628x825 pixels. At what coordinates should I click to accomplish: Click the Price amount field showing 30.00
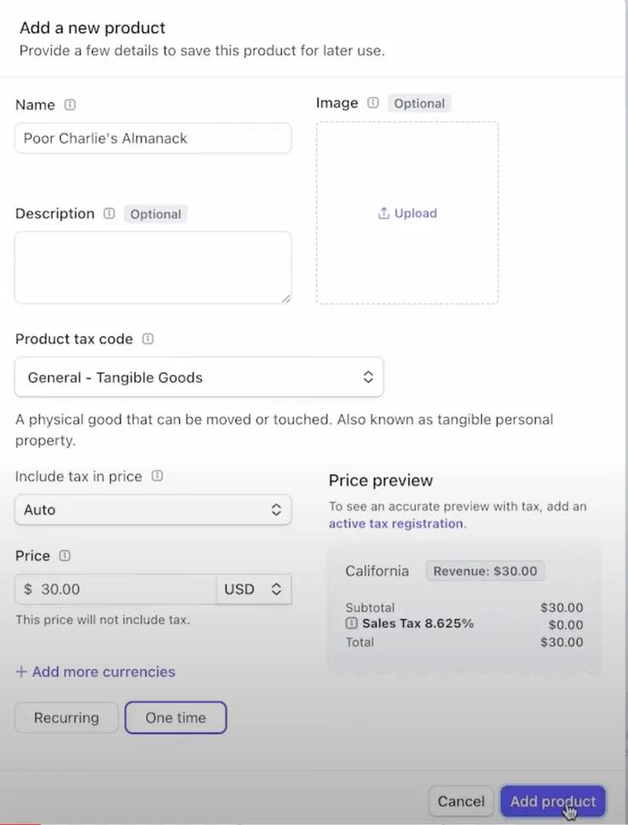[119, 589]
